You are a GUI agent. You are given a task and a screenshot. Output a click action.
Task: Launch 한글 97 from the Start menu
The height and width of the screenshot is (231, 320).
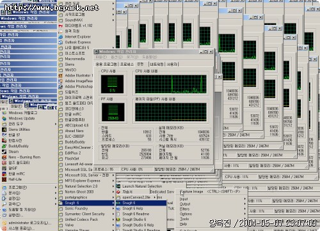click(15, 135)
